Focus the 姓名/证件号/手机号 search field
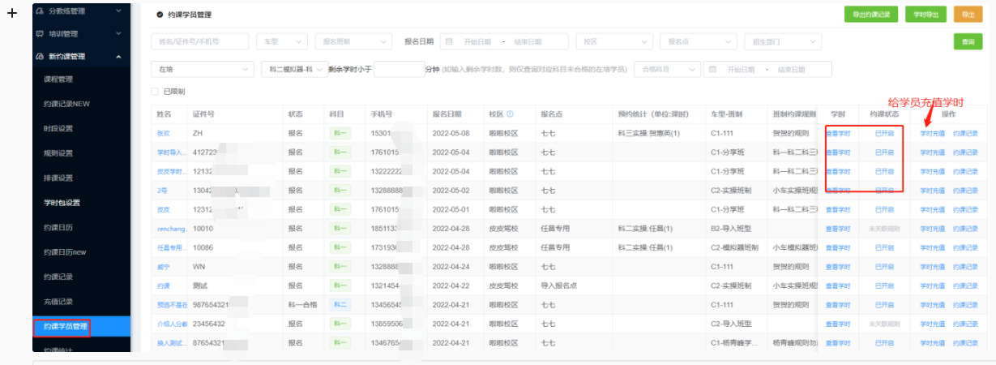Image resolution: width=996 pixels, height=365 pixels. 200,41
